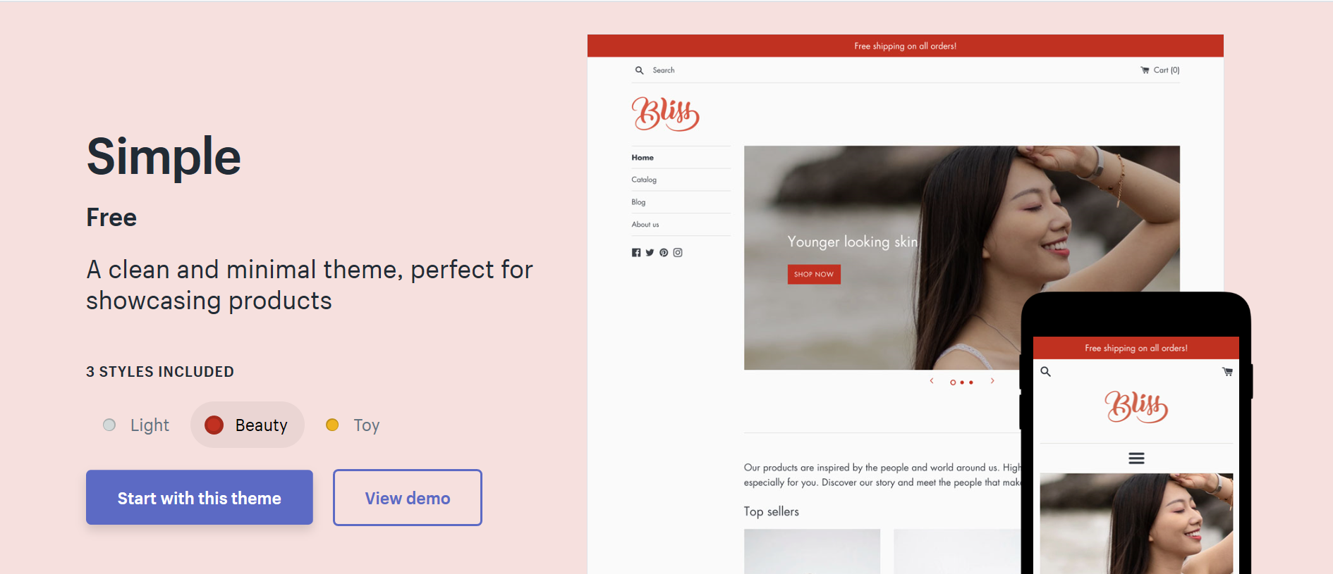The width and height of the screenshot is (1333, 574).
Task: Click the View demo button
Action: click(x=408, y=497)
